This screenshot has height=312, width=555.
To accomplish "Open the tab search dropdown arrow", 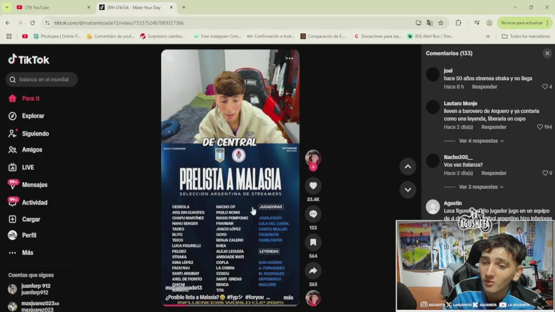I will pos(7,7).
